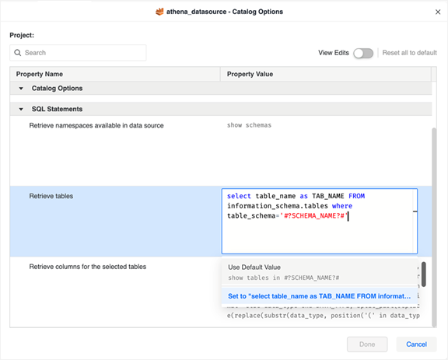
Task: Close the Catalog Options dialog
Action: point(438,12)
